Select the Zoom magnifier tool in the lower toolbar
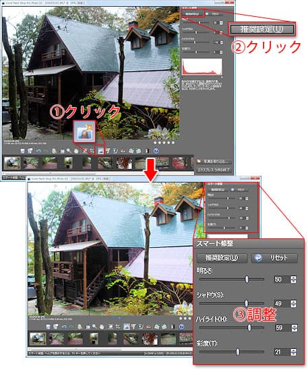308x369 pixels. click(94, 327)
